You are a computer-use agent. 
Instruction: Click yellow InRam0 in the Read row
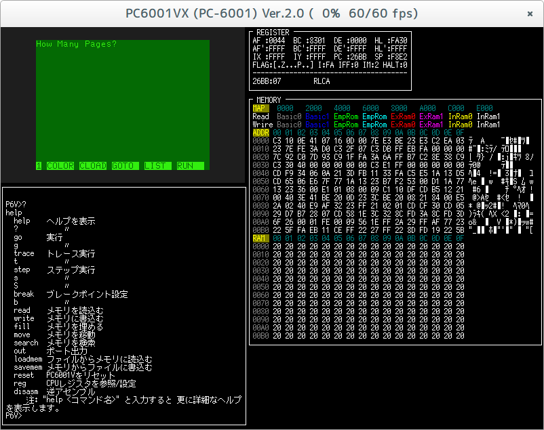pos(460,116)
